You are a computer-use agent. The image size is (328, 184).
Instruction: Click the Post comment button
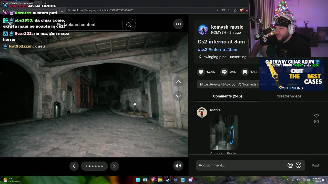(x=315, y=165)
